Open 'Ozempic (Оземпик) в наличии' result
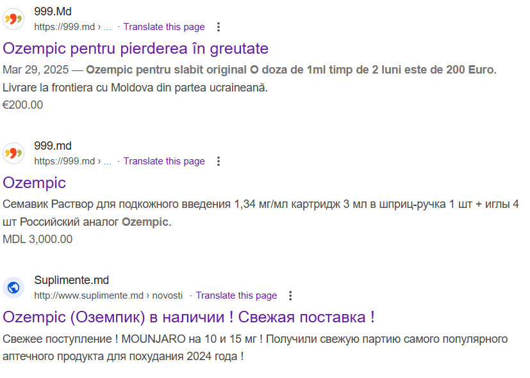The height and width of the screenshot is (378, 530). (188, 317)
